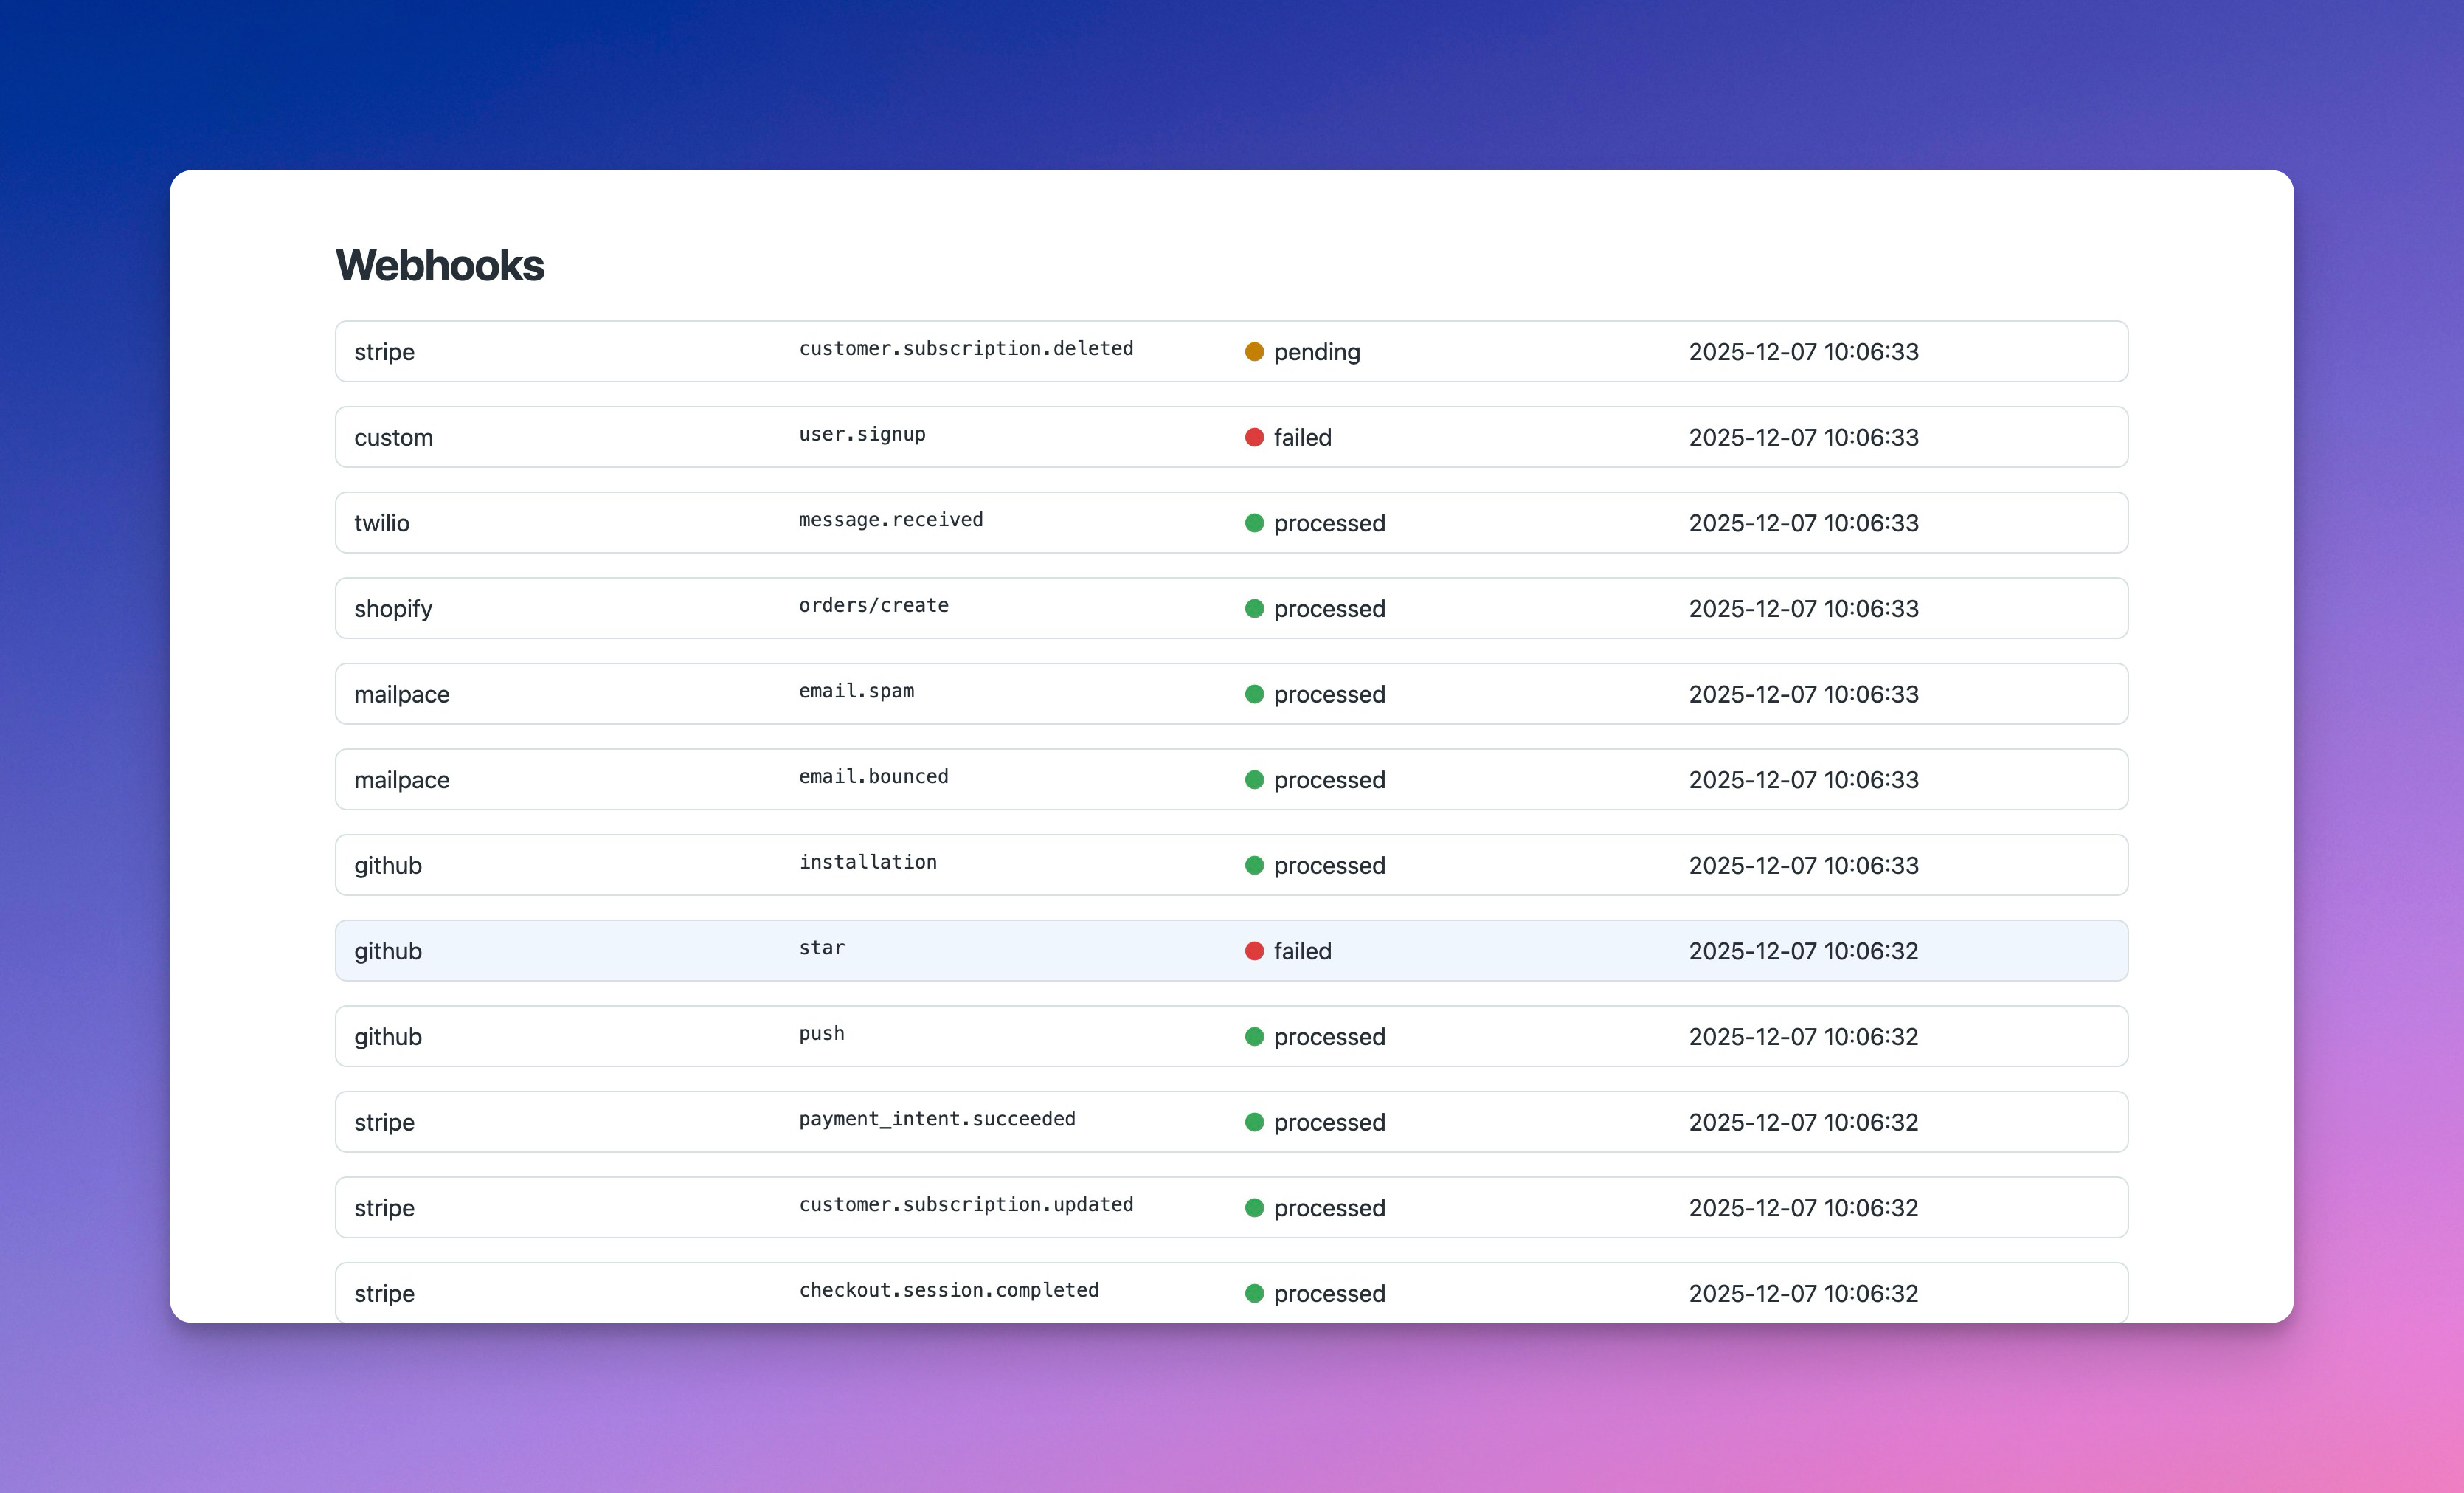This screenshot has width=2464, height=1493.
Task: Open the github installation webhook
Action: pyautogui.click(x=867, y=863)
